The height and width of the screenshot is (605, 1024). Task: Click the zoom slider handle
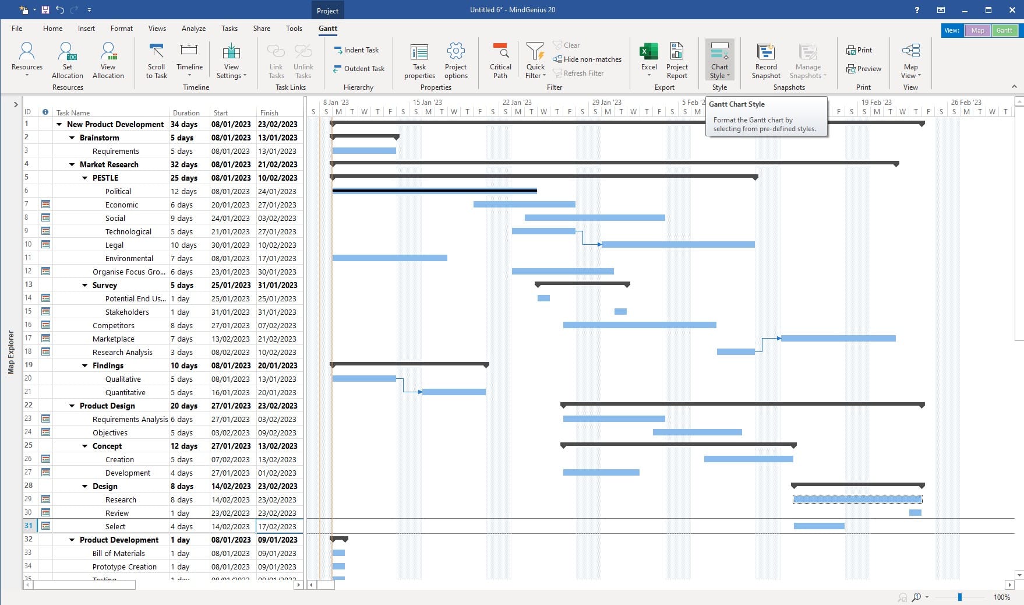[959, 597]
